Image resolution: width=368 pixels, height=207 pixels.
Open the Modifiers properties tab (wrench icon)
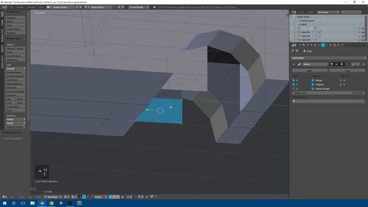click(323, 45)
